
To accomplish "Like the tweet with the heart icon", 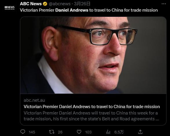I will (79, 132).
